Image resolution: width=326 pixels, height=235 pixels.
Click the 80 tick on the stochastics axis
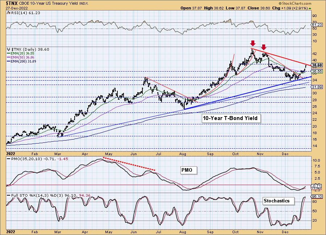click(x=314, y=202)
